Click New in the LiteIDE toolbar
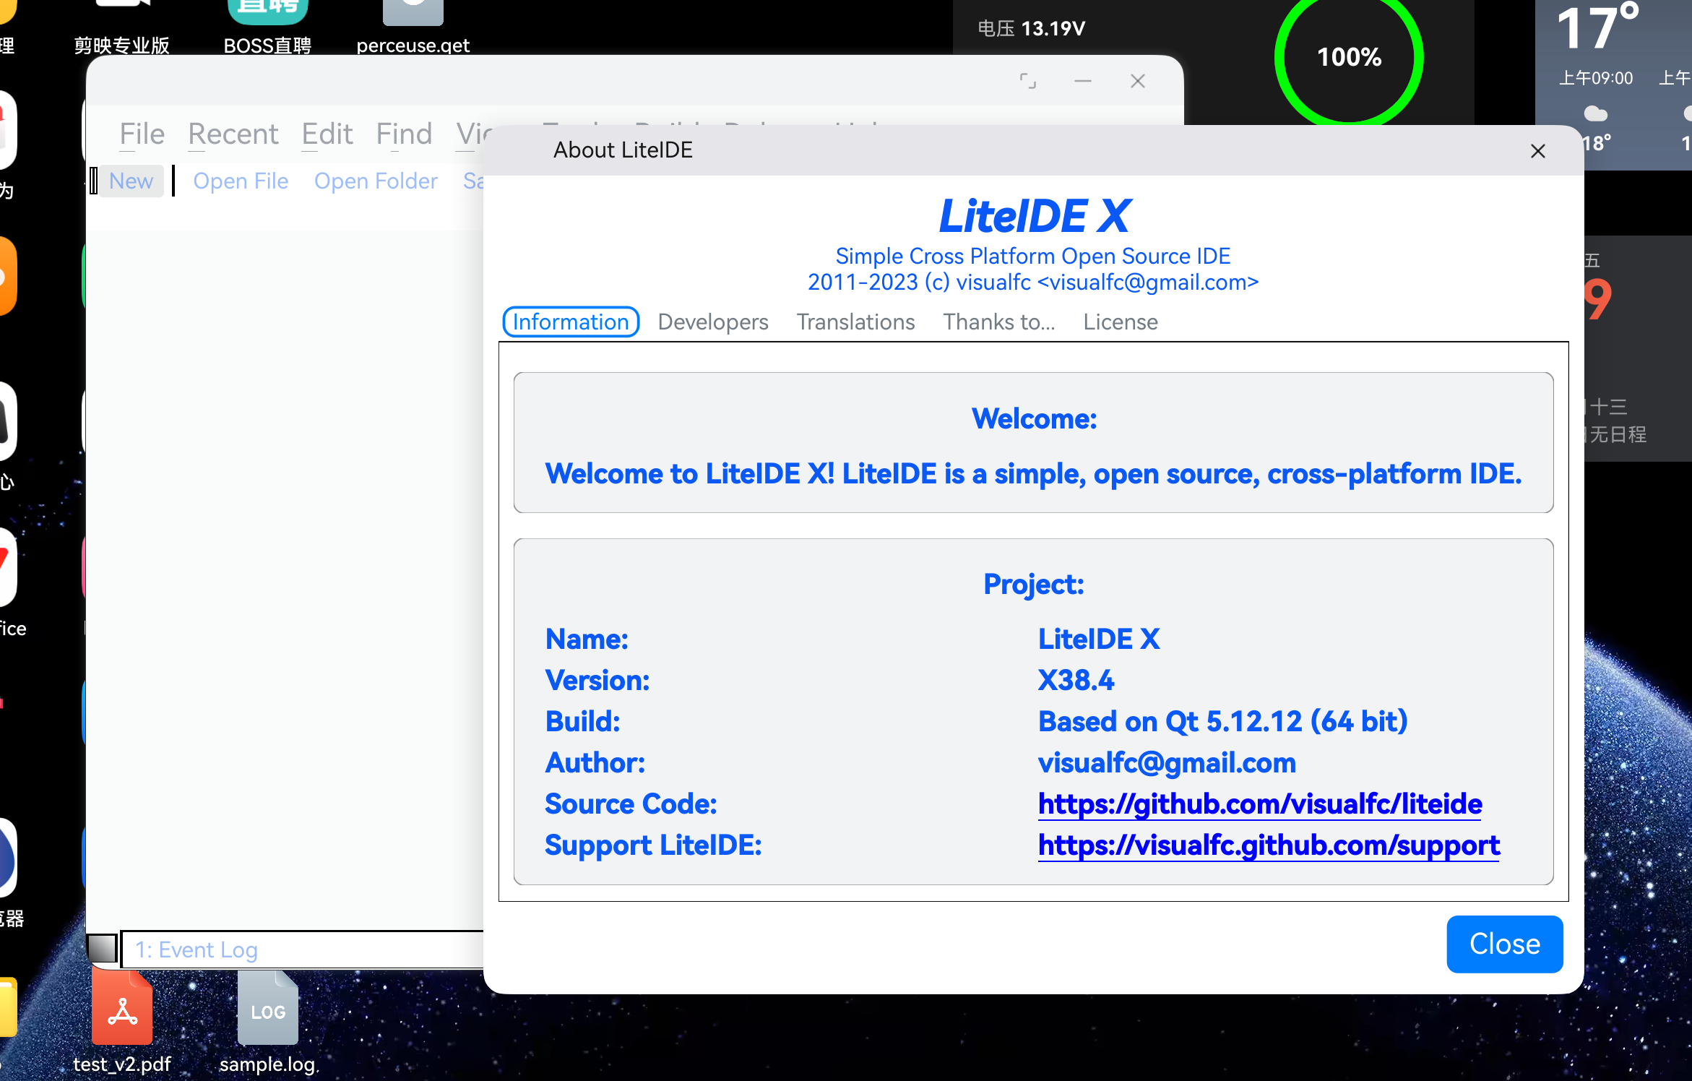The image size is (1692, 1081). [x=131, y=181]
